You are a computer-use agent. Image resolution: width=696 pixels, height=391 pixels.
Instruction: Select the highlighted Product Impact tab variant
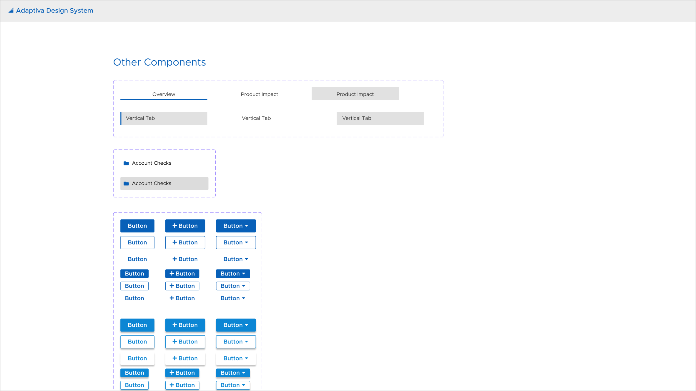click(x=355, y=94)
